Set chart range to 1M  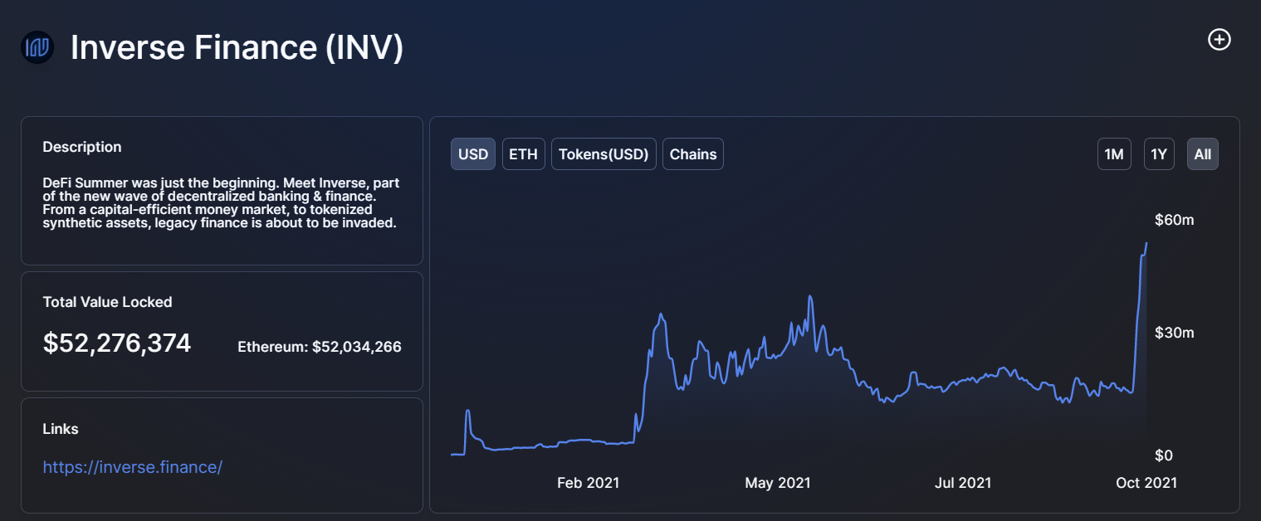(1114, 154)
